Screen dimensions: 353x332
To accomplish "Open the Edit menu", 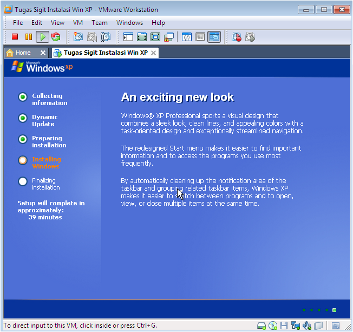I will [37, 23].
